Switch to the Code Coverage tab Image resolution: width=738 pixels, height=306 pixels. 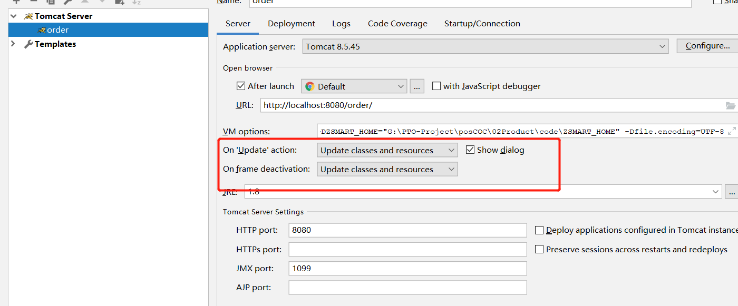point(397,24)
